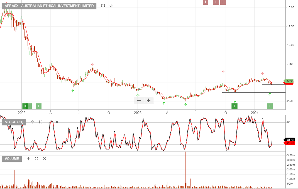Open the VOLUME indicator label
Viewport: 298px width, 189px height.
[11, 158]
